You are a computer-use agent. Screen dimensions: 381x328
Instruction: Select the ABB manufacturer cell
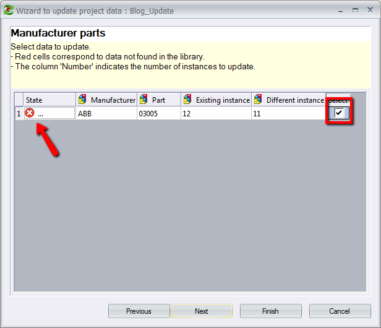[106, 113]
